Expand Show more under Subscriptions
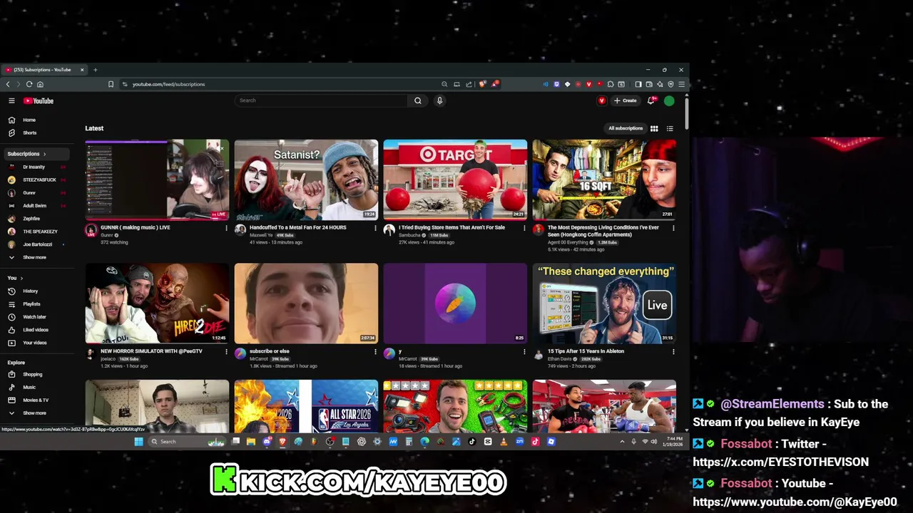 (x=36, y=257)
